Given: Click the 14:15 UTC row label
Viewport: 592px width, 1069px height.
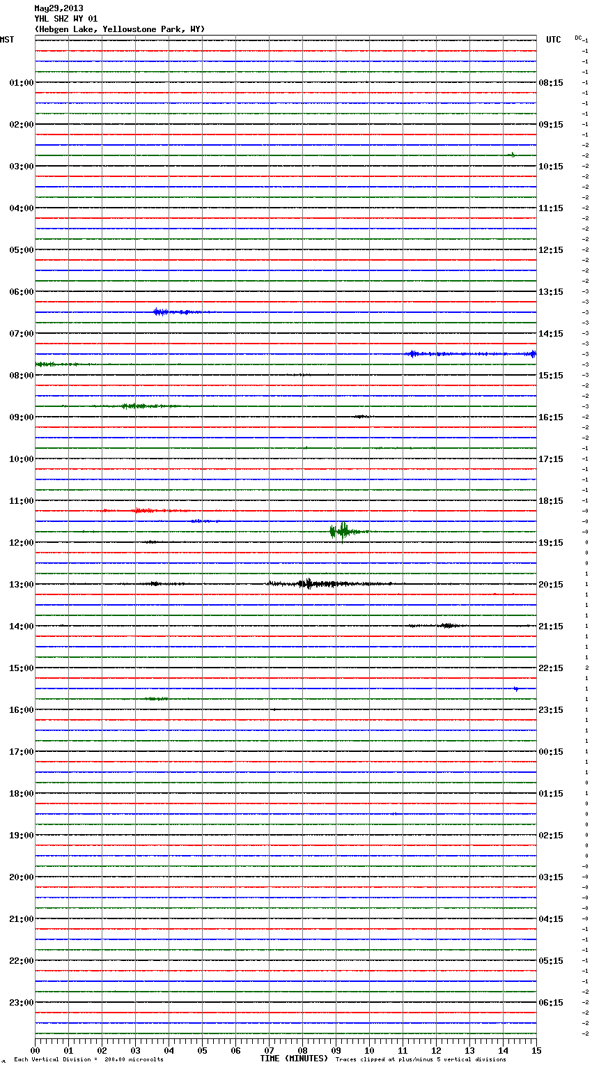Looking at the screenshot, I should point(551,334).
